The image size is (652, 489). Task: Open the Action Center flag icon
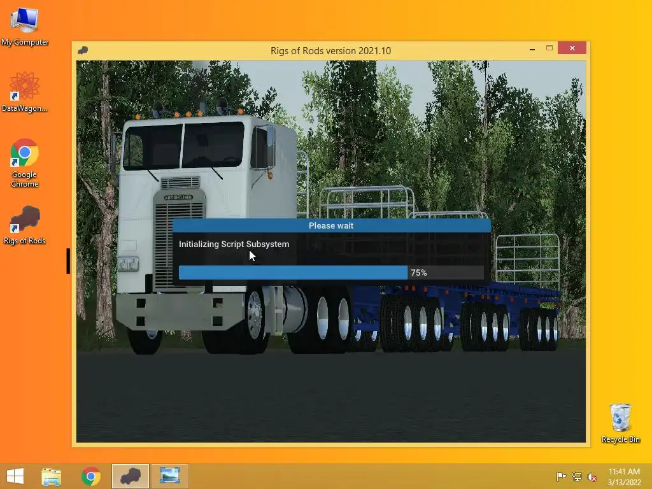click(x=561, y=476)
